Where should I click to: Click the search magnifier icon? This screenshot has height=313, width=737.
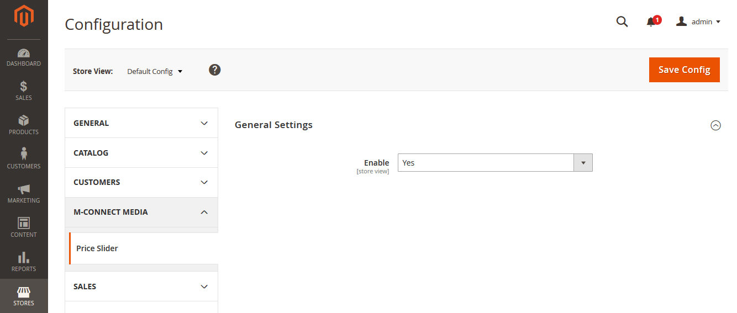622,22
